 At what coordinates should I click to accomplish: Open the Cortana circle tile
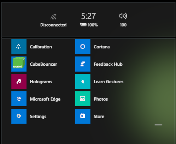click(x=83, y=47)
